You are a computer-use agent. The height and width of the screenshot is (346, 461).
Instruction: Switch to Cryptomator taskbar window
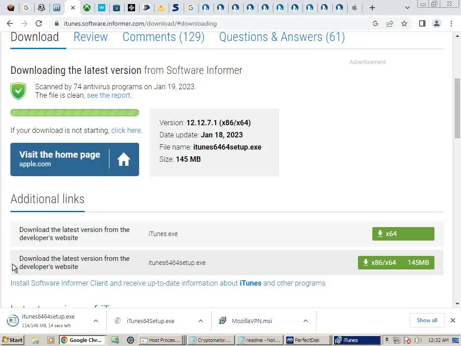point(211,340)
